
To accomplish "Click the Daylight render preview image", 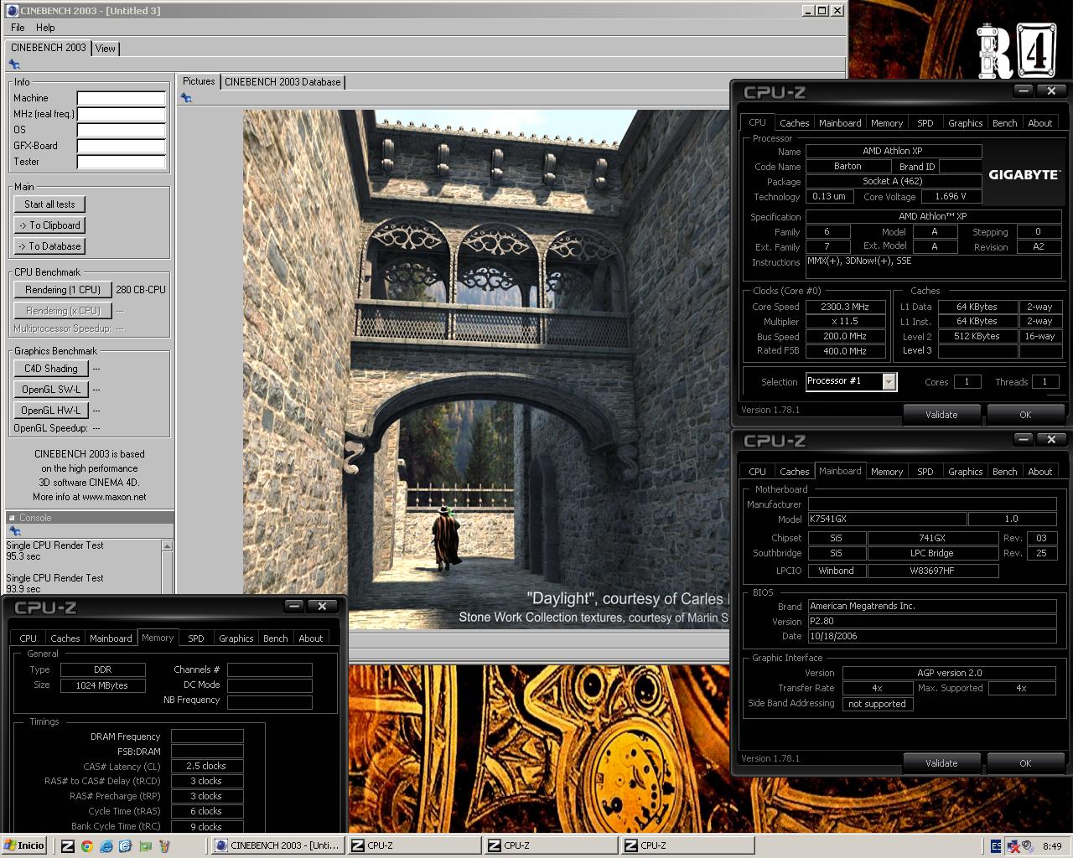I will pos(486,370).
